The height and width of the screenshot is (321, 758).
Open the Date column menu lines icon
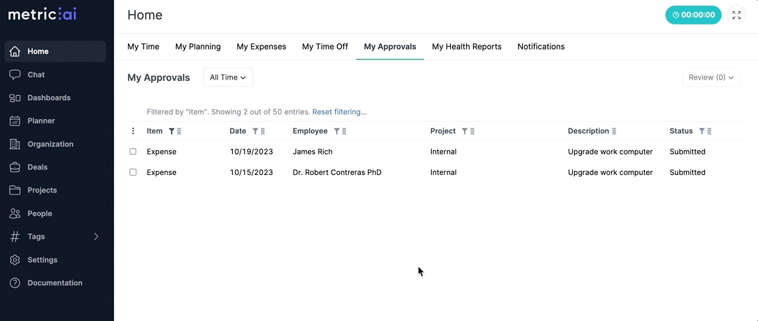pos(263,132)
